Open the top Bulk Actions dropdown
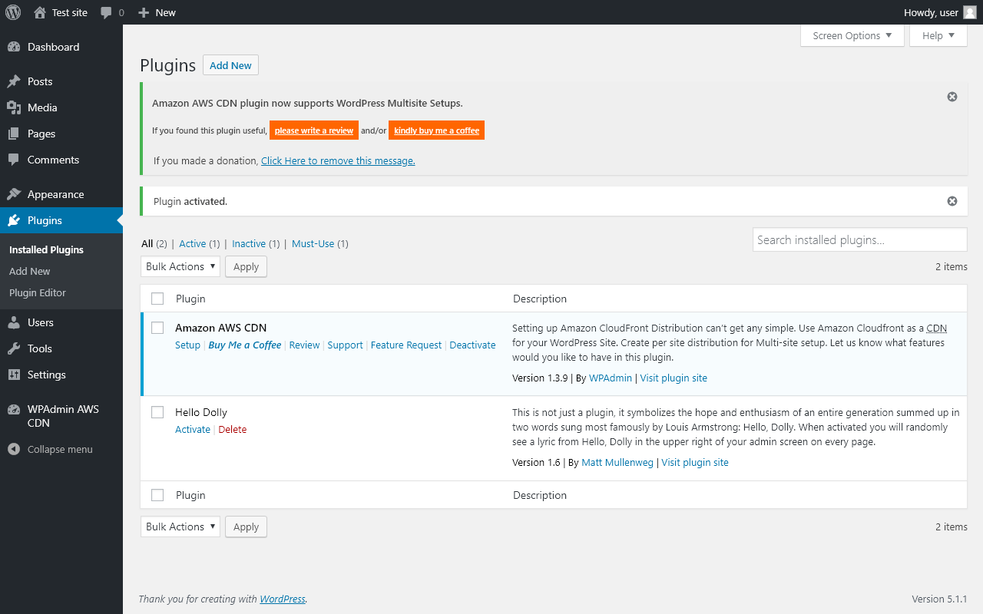 pos(180,266)
